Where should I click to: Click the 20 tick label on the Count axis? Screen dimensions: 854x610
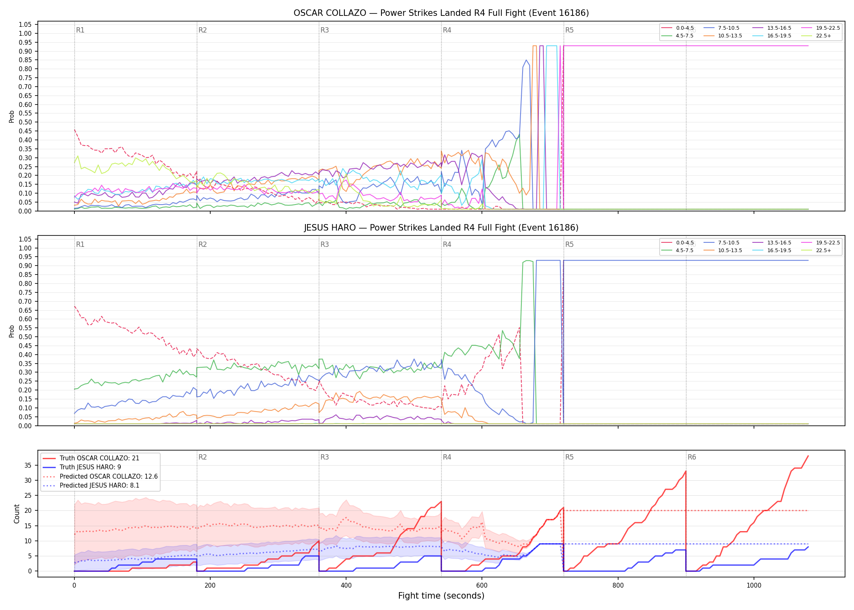28,511
